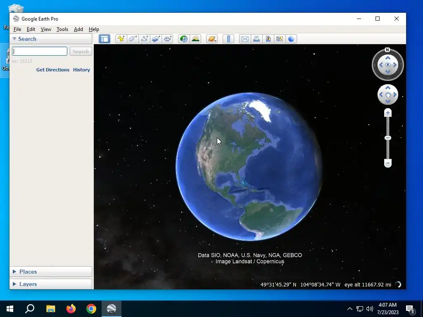Click the North 'N' compass marker
423x317 pixels.
pos(387,50)
